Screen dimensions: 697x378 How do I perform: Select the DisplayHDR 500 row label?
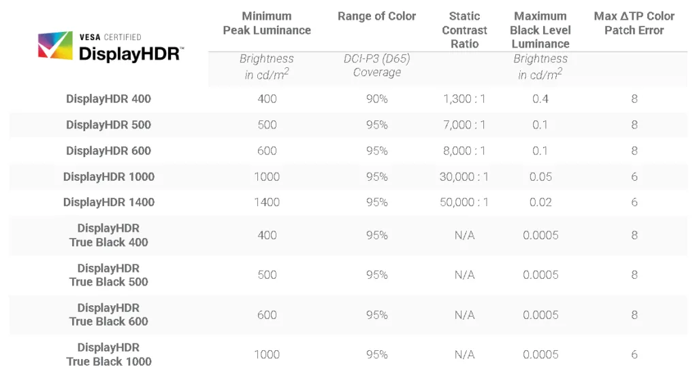coord(108,125)
